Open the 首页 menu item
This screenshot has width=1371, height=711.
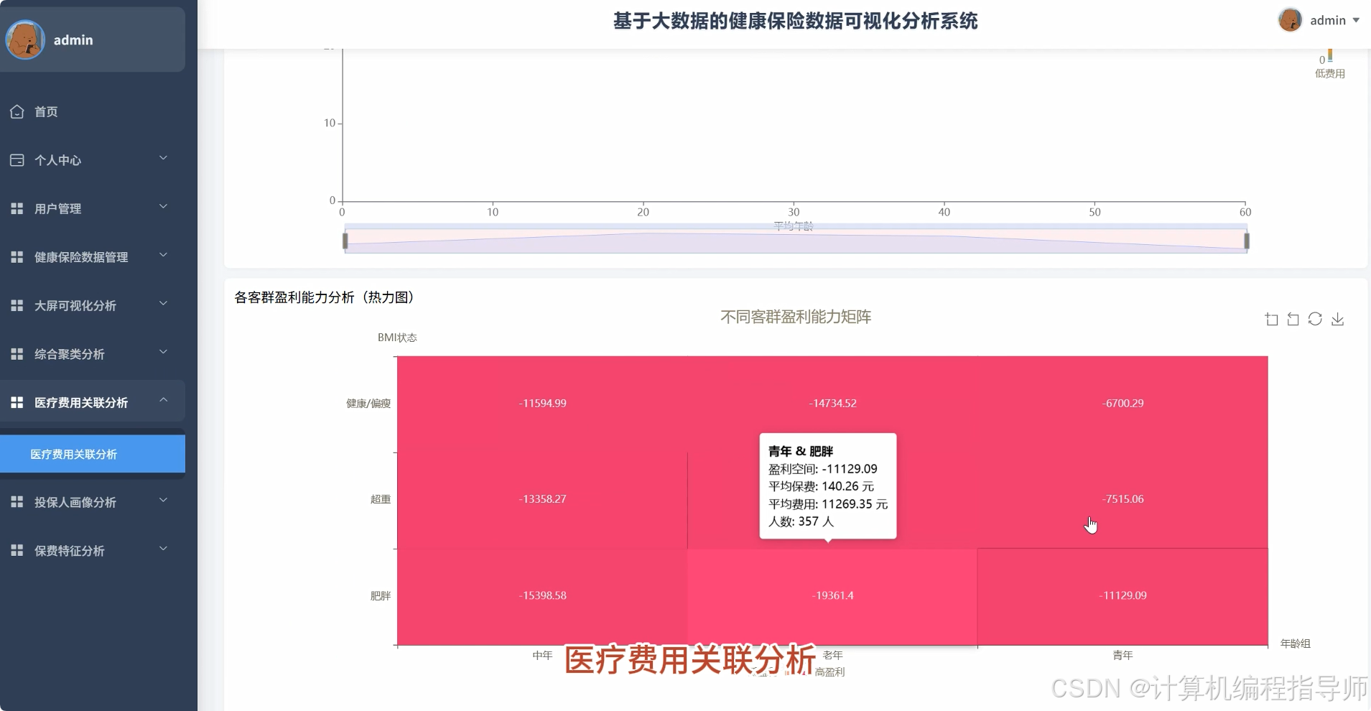[45, 111]
